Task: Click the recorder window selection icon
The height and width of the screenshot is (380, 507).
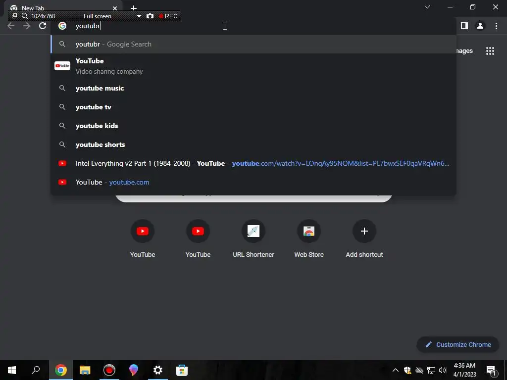Action: click(x=14, y=16)
